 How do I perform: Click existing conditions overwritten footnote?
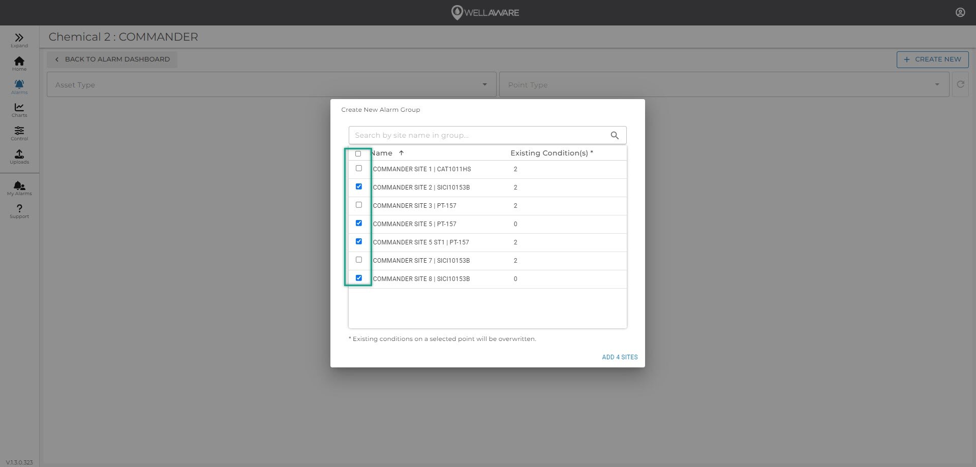tap(442, 339)
